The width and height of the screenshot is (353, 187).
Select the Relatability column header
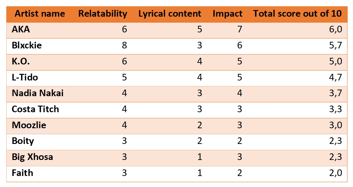103,14
